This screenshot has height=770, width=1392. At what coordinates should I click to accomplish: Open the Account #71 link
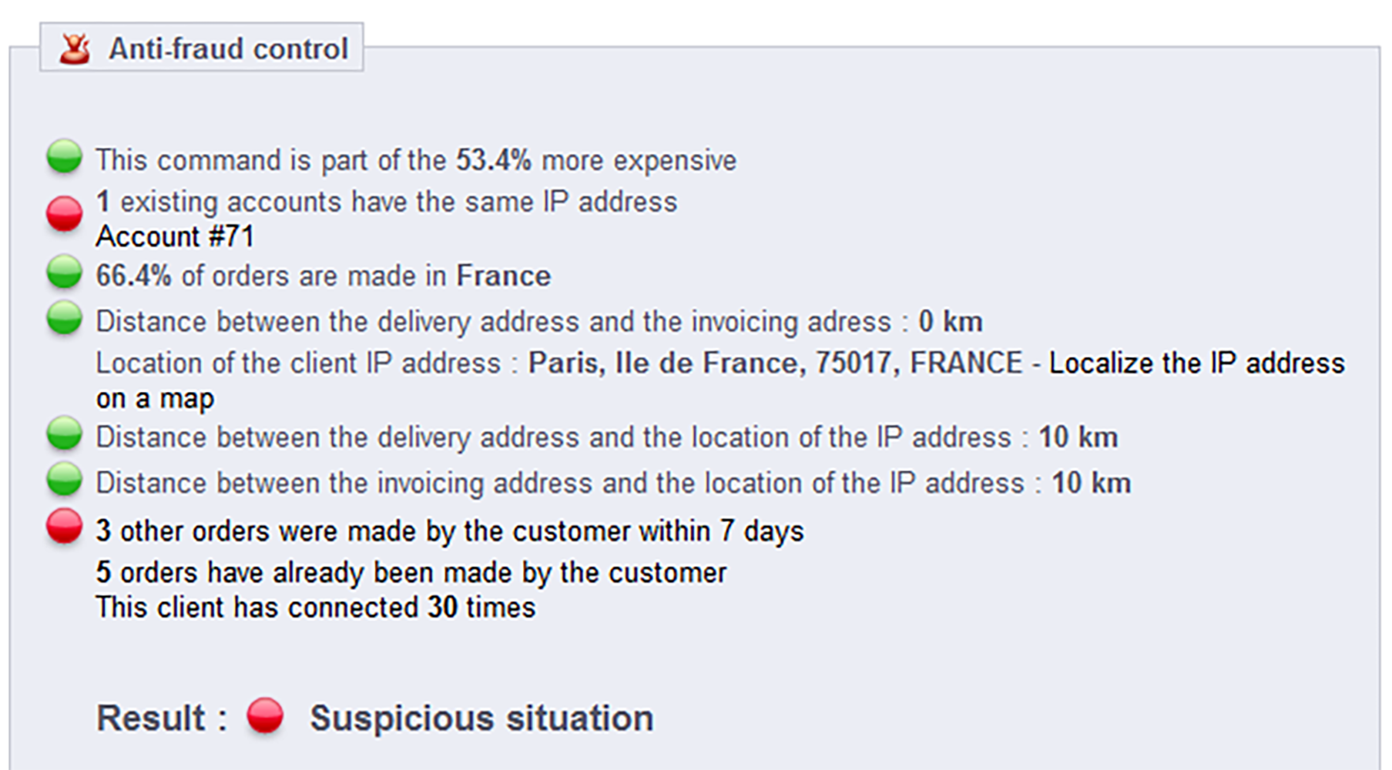pyautogui.click(x=175, y=236)
